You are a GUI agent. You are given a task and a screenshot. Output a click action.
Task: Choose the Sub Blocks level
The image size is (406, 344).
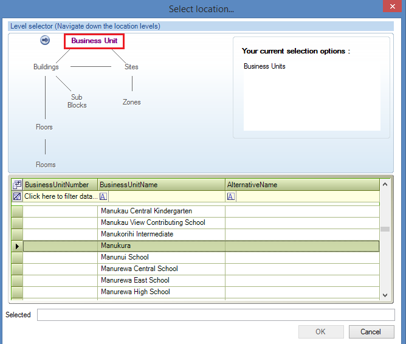tap(77, 101)
